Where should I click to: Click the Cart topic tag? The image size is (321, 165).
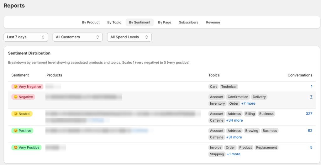tap(213, 87)
